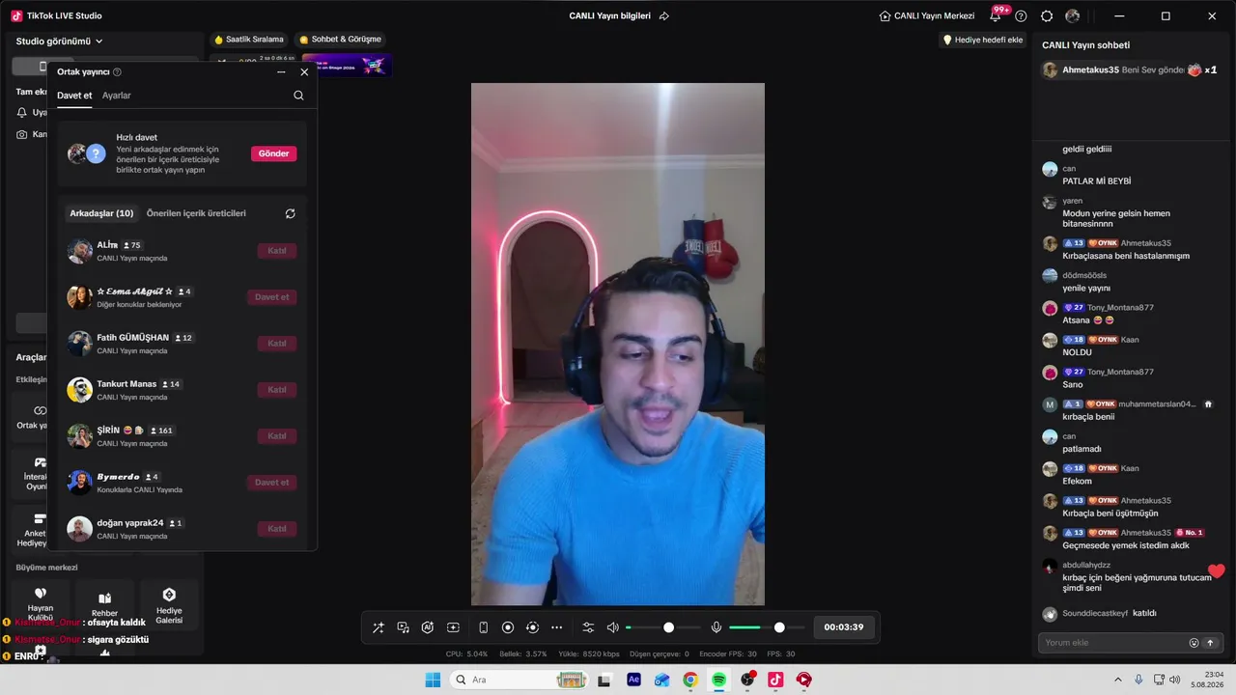Screen dimensions: 1236x695
Task: Open the media and music icon
Action: (x=404, y=627)
